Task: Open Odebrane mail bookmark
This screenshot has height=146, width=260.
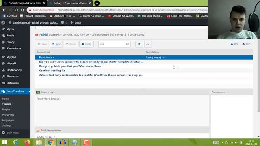Action: pos(62,16)
